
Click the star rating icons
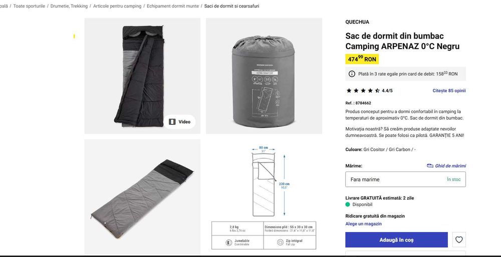(x=363, y=91)
